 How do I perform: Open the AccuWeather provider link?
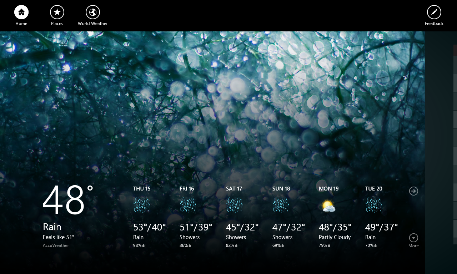pyautogui.click(x=56, y=245)
